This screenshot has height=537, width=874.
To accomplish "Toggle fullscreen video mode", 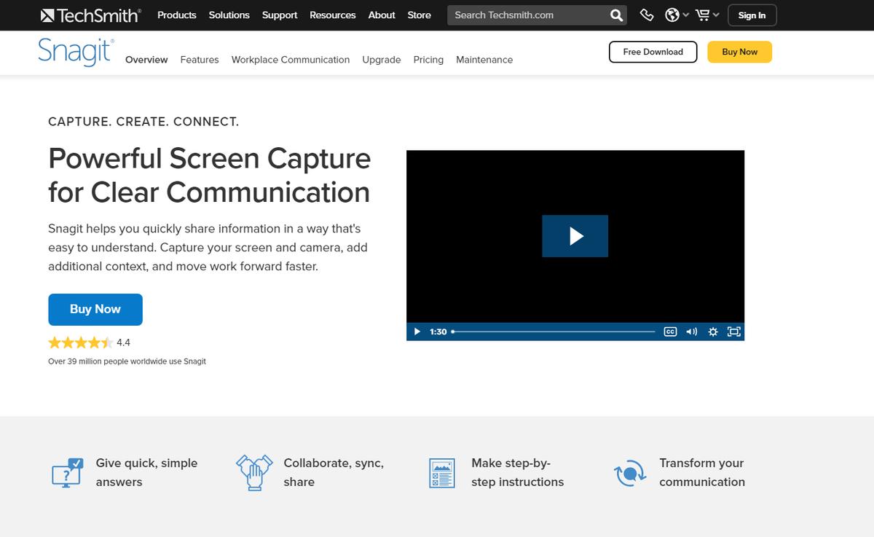I will click(733, 332).
